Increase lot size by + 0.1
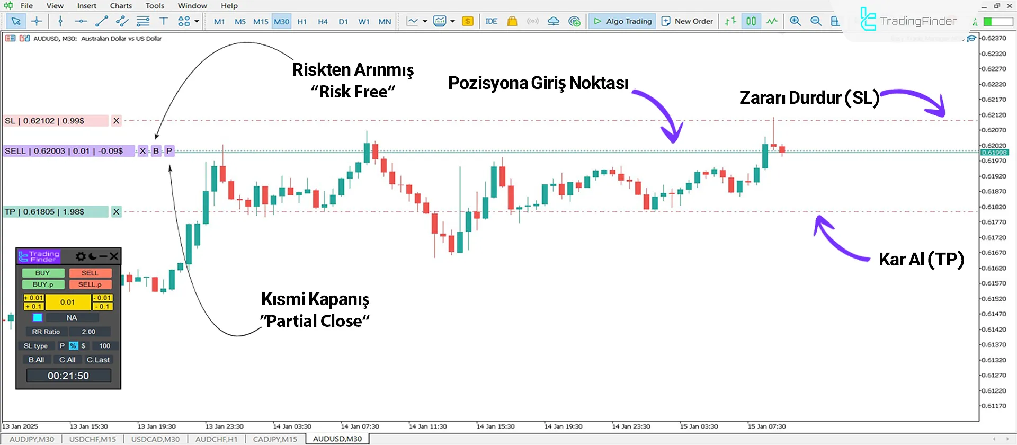Screen dimensions: 1017x445 (33, 306)
